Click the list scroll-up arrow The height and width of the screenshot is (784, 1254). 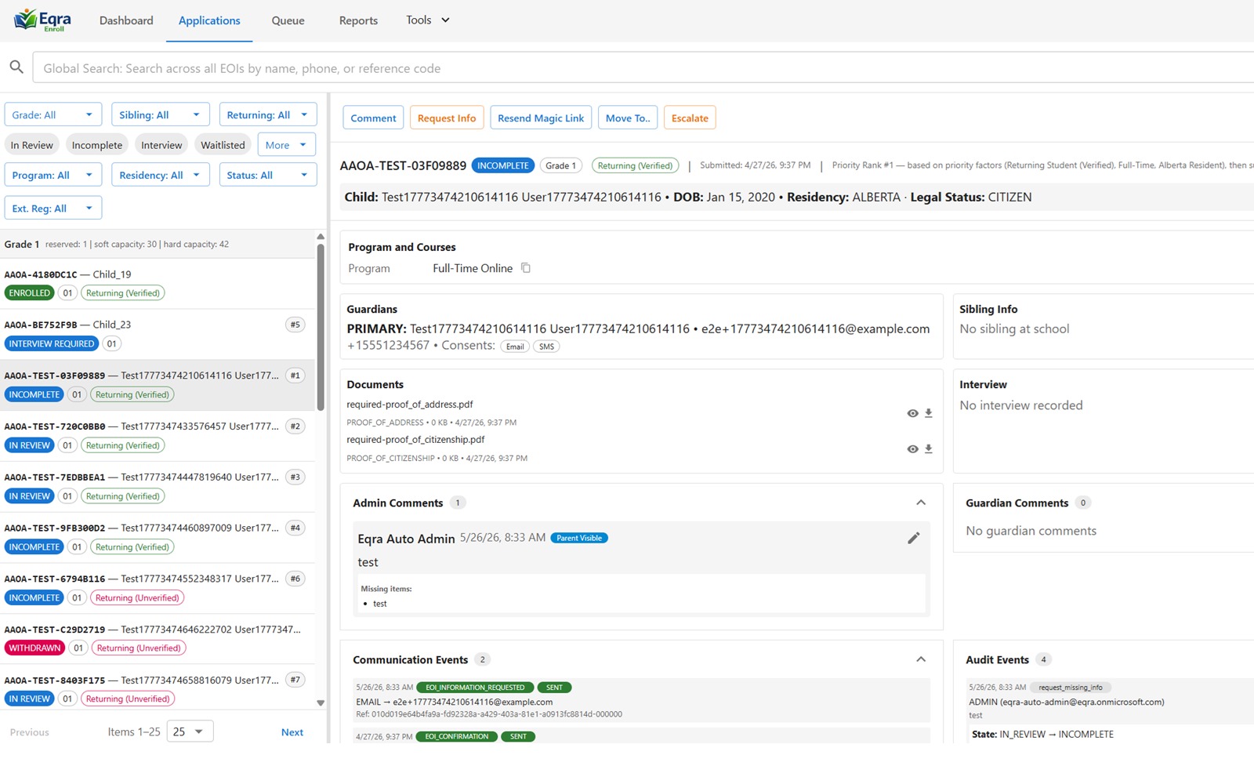click(321, 236)
